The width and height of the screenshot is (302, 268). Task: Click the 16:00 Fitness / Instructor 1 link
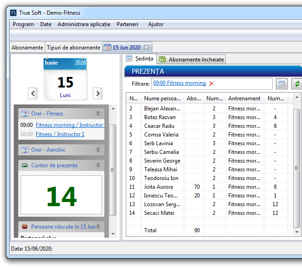[60, 134]
